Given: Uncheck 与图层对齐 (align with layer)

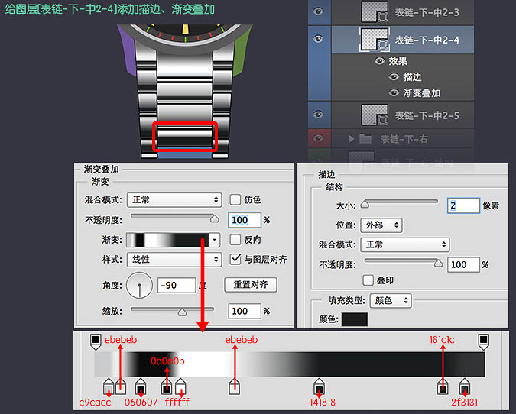Looking at the screenshot, I should 235,259.
